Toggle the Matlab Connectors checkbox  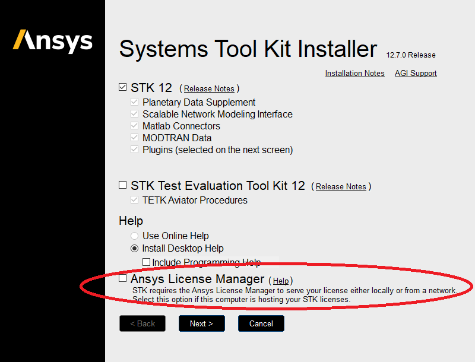(135, 126)
